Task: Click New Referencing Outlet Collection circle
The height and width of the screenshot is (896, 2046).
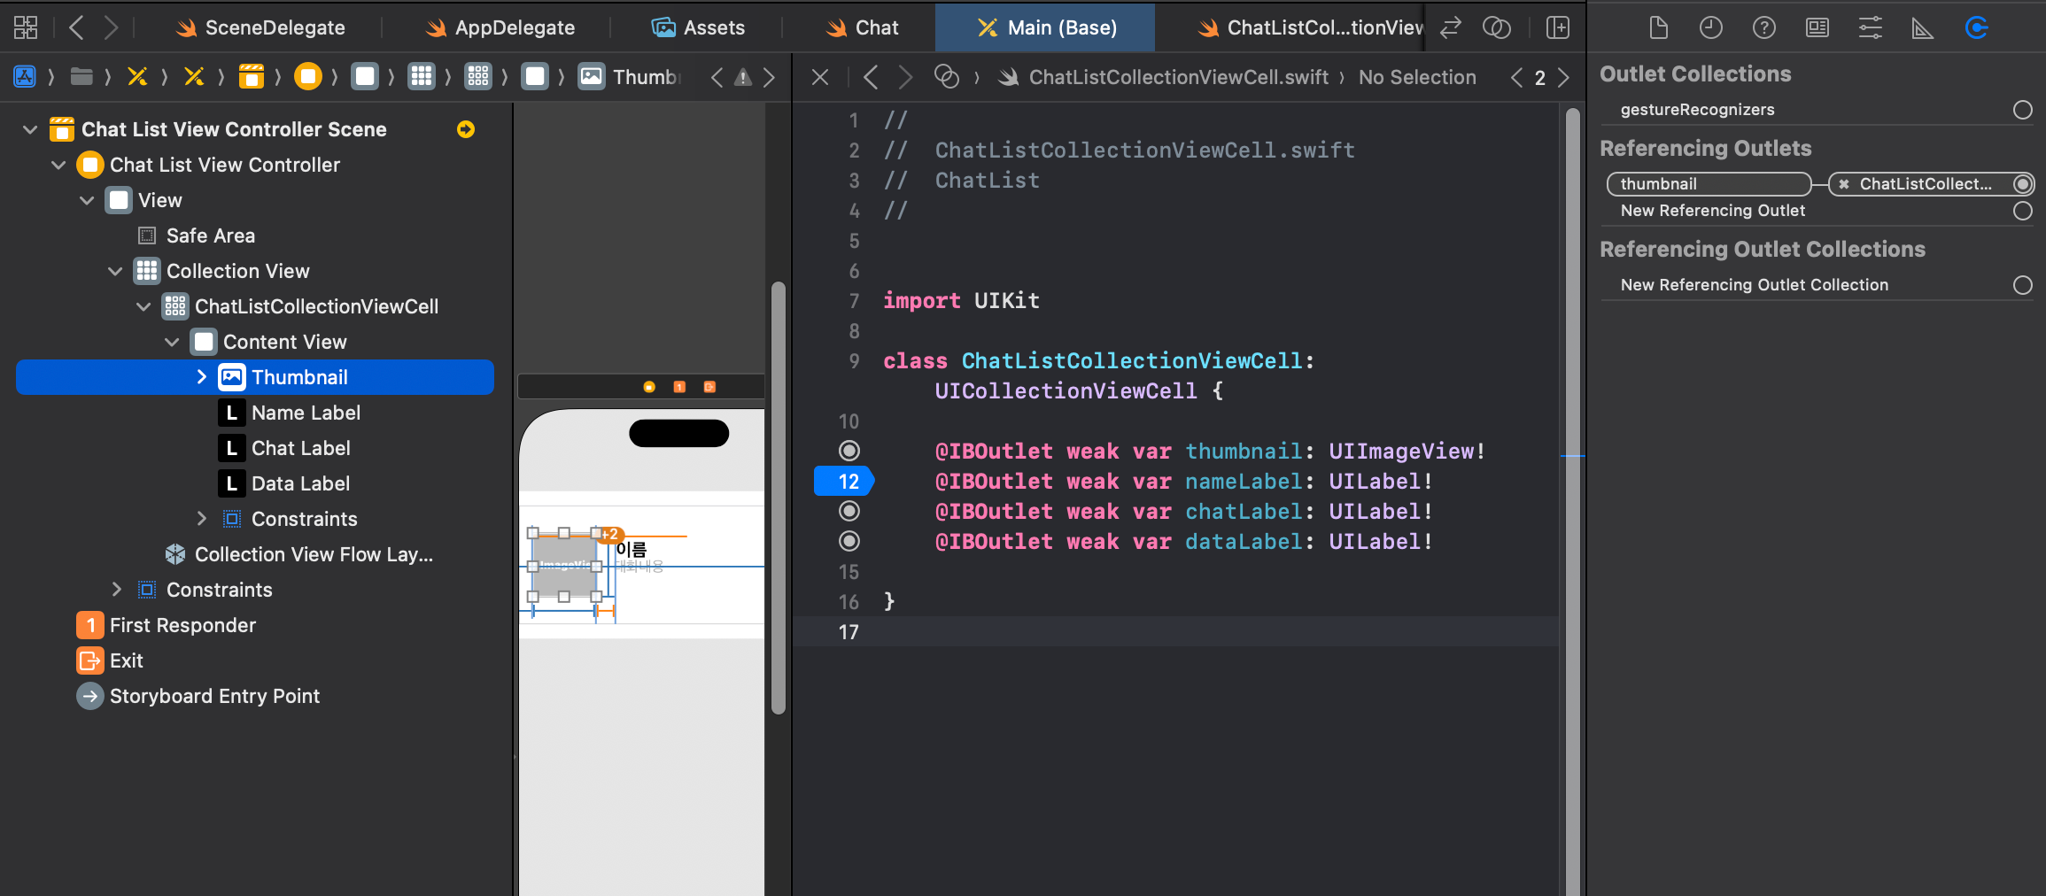Action: pos(2023,285)
